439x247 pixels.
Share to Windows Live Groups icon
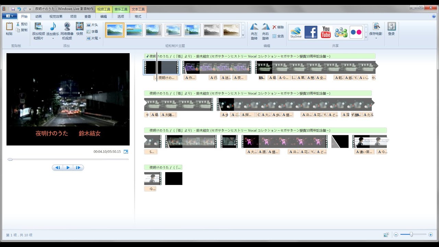pyautogui.click(x=341, y=32)
